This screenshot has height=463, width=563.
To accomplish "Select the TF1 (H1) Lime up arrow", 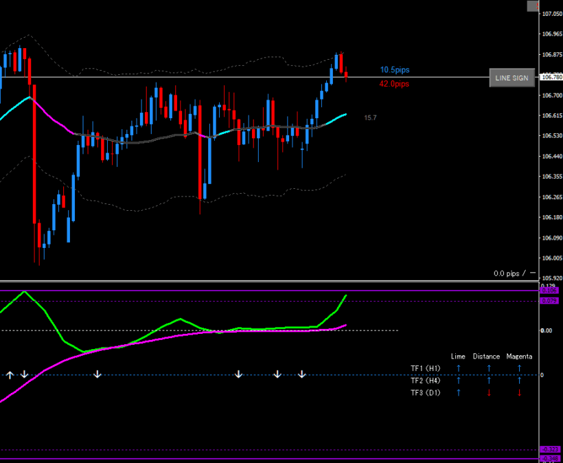I will coord(458,368).
